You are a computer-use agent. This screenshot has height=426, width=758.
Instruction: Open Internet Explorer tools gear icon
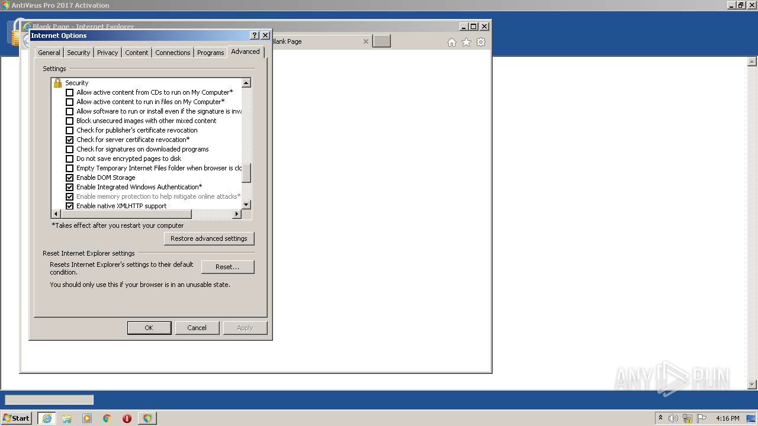pos(481,42)
